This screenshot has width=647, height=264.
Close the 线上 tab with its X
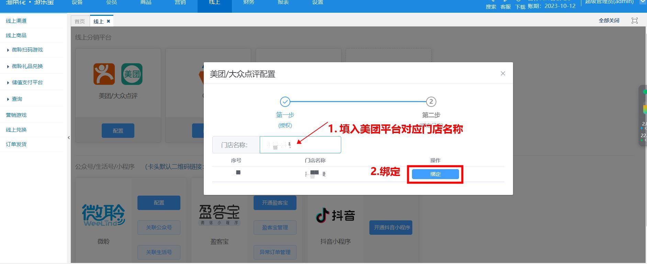108,21
